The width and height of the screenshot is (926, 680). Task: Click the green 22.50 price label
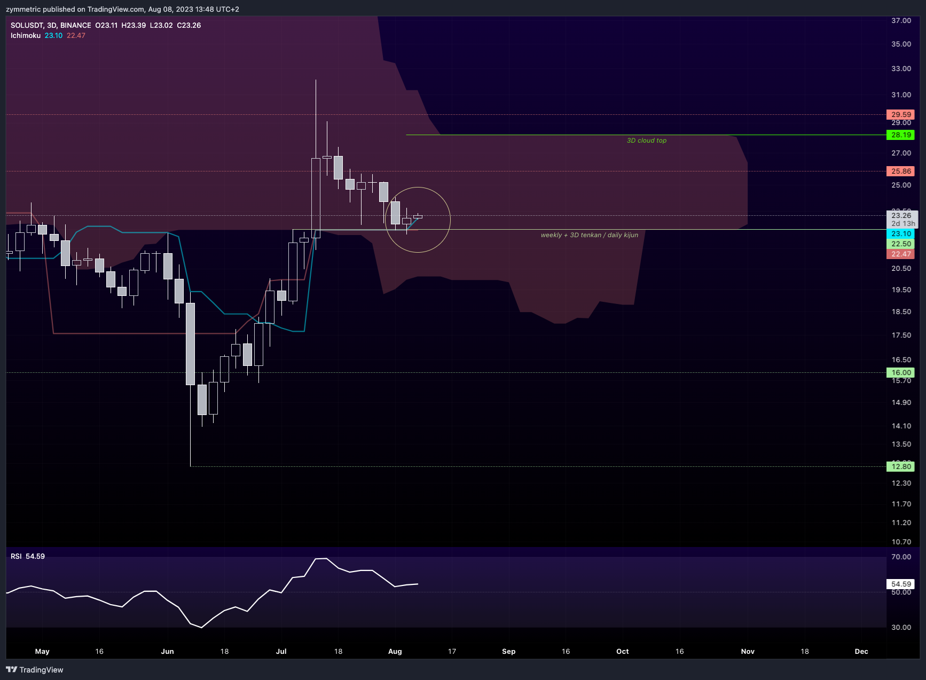pos(900,244)
